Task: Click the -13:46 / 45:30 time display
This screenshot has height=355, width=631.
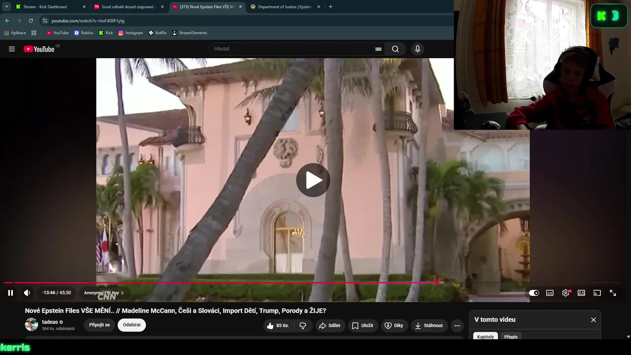Action: pyautogui.click(x=56, y=293)
